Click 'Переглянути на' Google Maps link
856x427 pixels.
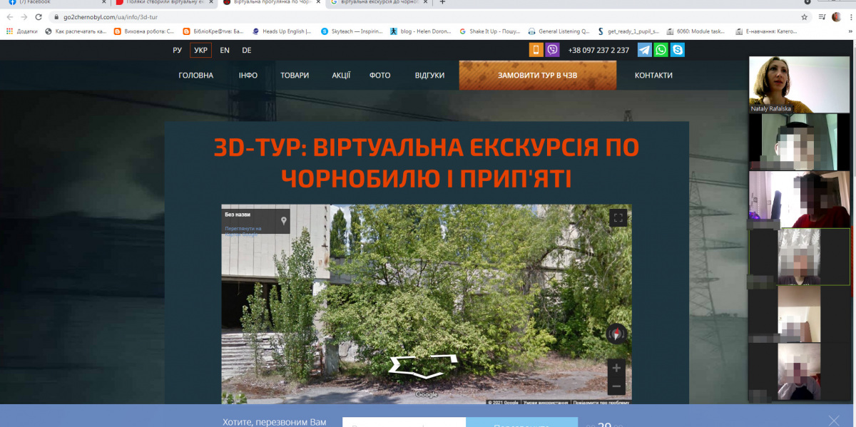click(x=243, y=229)
